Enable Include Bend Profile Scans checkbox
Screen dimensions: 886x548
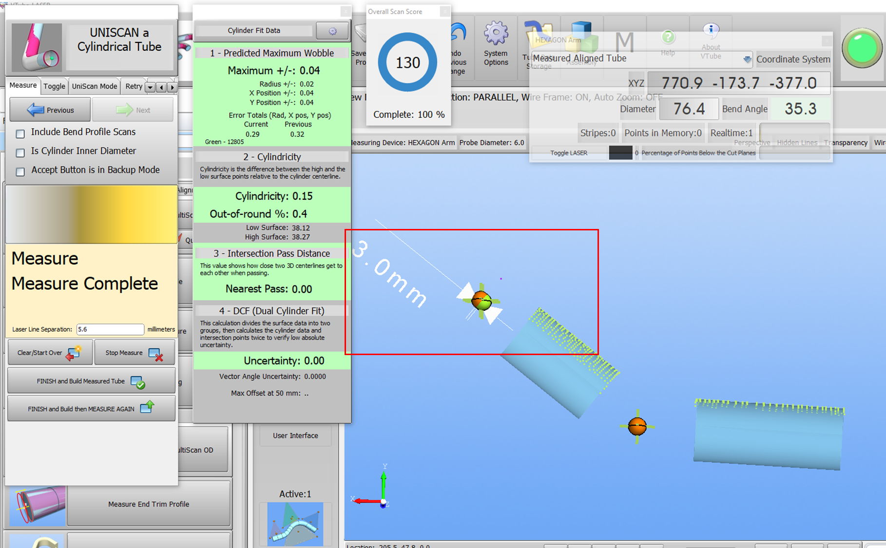point(20,133)
